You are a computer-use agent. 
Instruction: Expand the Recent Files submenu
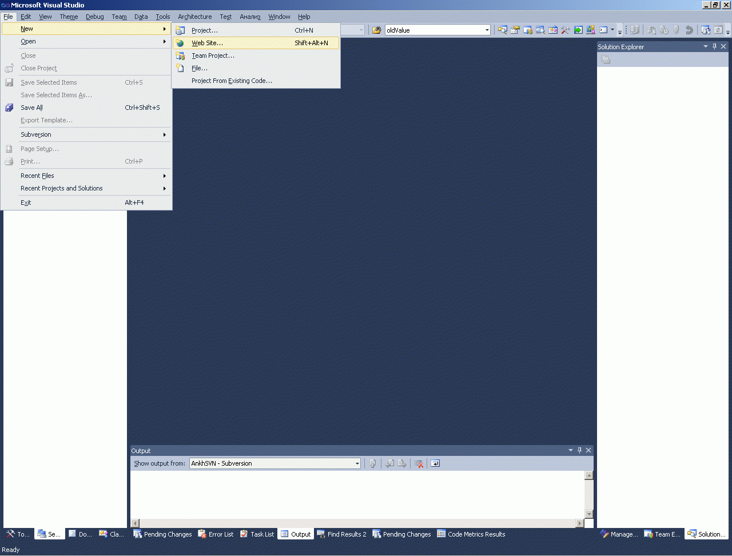pyautogui.click(x=86, y=176)
